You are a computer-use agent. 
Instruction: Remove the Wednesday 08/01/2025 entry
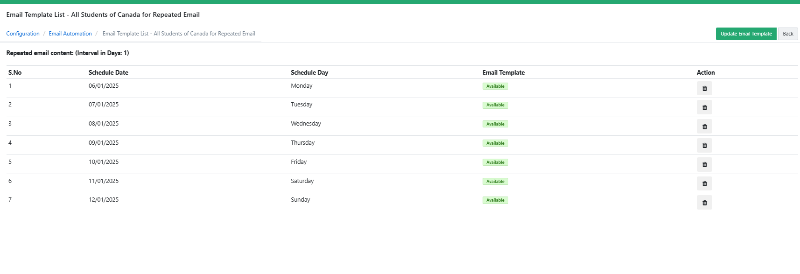click(x=704, y=126)
